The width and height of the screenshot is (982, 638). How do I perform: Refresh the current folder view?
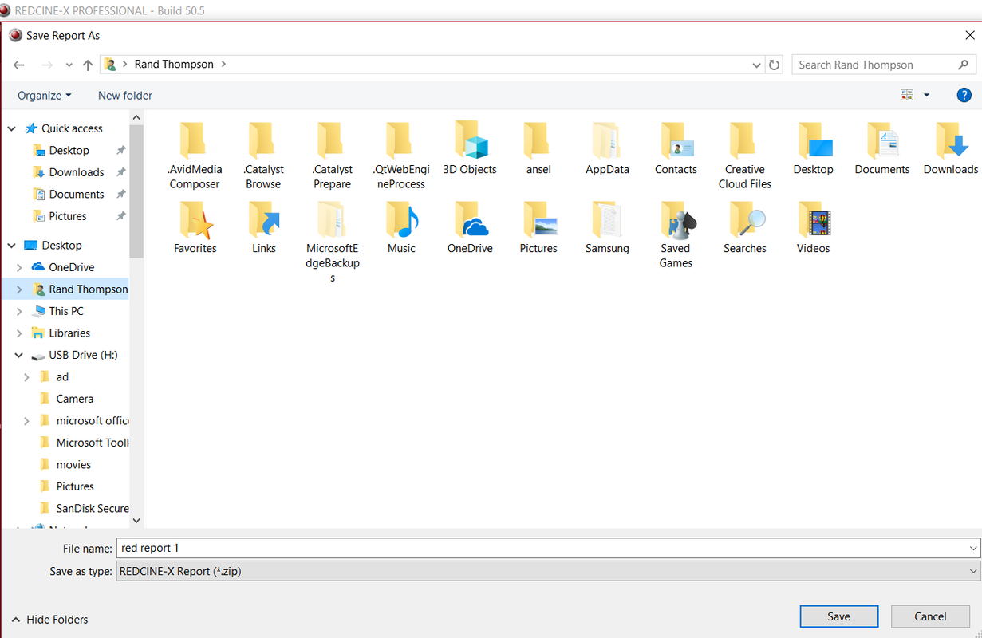774,65
